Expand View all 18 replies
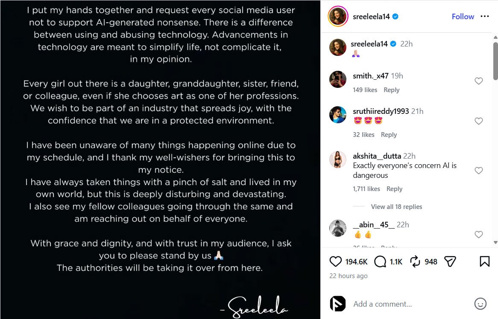 coord(396,207)
